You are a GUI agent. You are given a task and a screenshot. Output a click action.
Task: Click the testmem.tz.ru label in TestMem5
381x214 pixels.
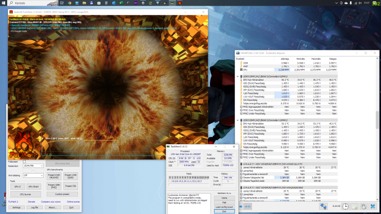224,194
